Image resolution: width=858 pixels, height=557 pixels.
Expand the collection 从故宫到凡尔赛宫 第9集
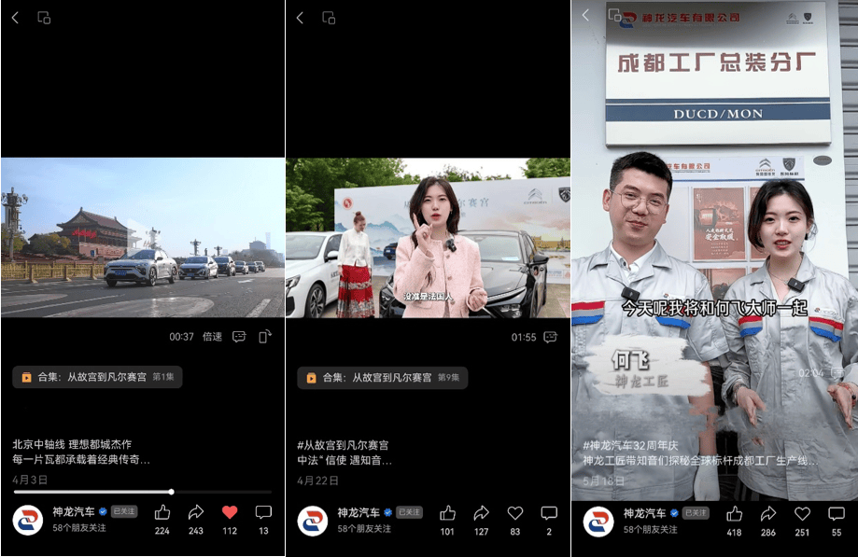click(383, 378)
